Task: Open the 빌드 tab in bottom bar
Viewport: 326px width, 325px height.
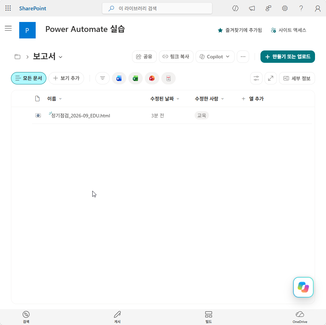Action: (x=209, y=317)
